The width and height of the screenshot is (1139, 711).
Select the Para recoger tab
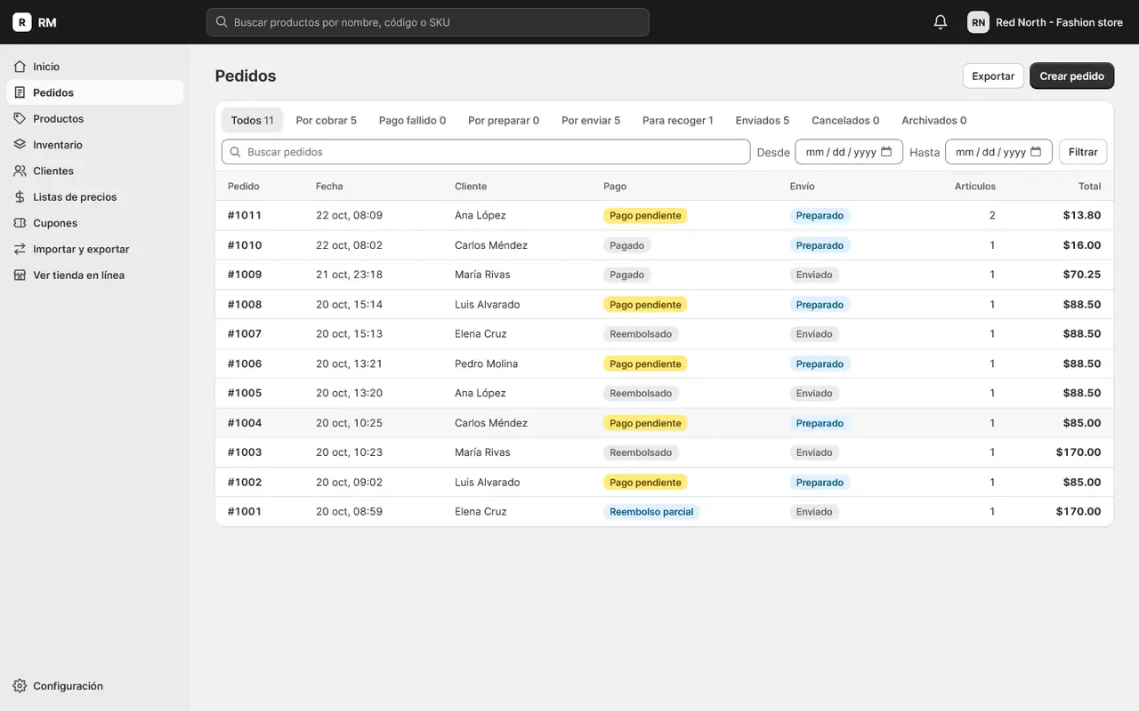coord(678,121)
